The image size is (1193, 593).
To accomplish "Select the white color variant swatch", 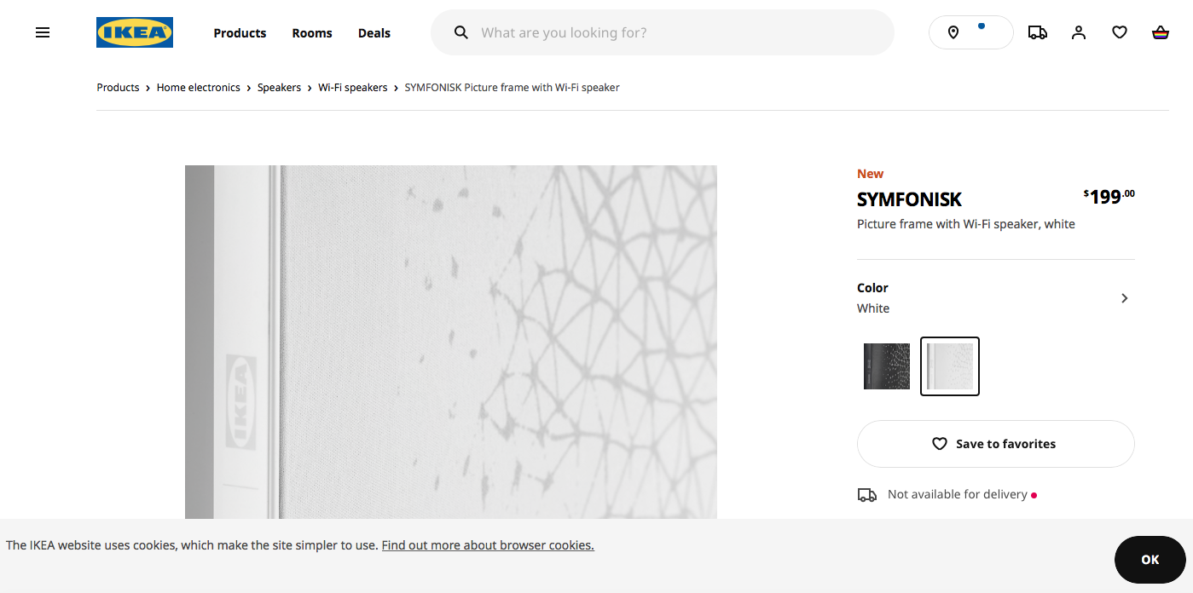I will coord(950,366).
